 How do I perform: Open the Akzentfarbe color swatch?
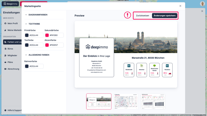tap(47, 45)
